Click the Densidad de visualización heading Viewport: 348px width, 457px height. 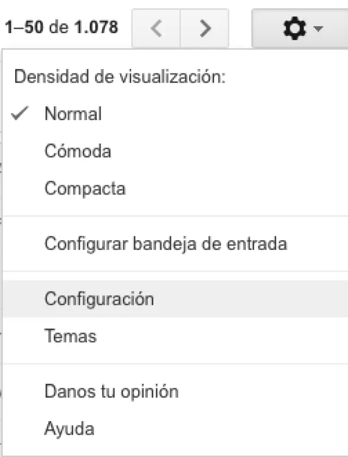[x=120, y=77]
